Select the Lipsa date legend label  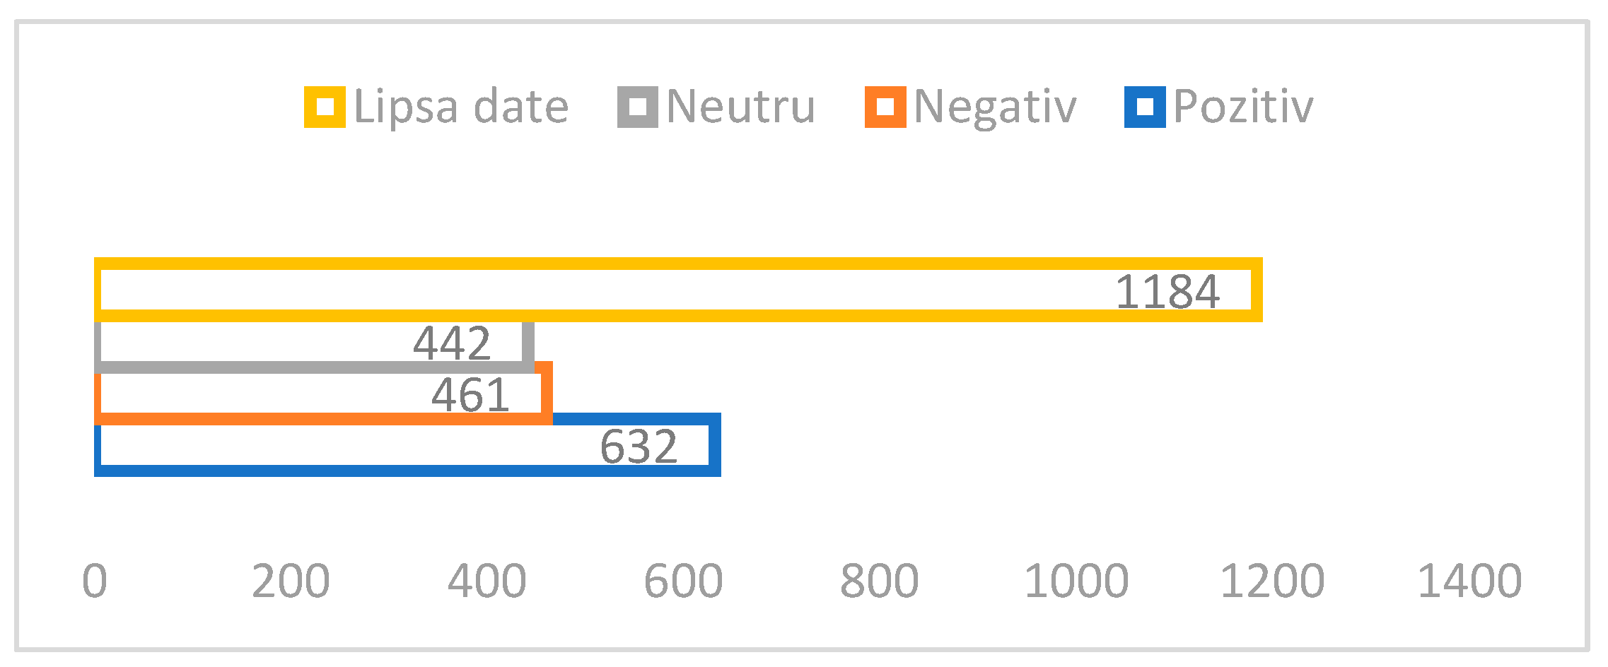pos(461,107)
